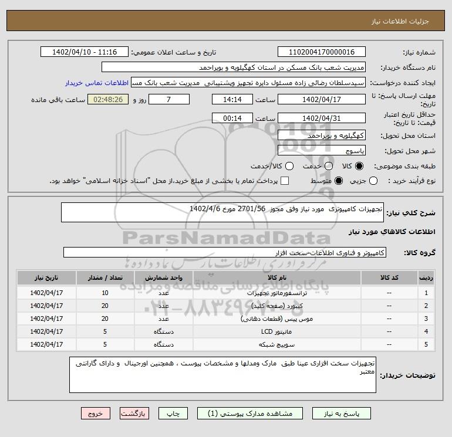
Task: Click the price validity date 1402/04/31 field
Action: pos(322,118)
